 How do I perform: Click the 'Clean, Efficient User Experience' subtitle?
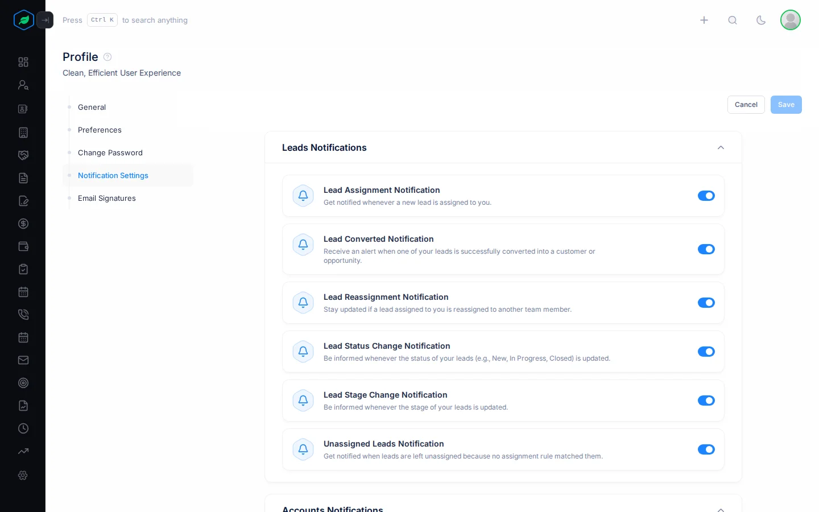(122, 73)
